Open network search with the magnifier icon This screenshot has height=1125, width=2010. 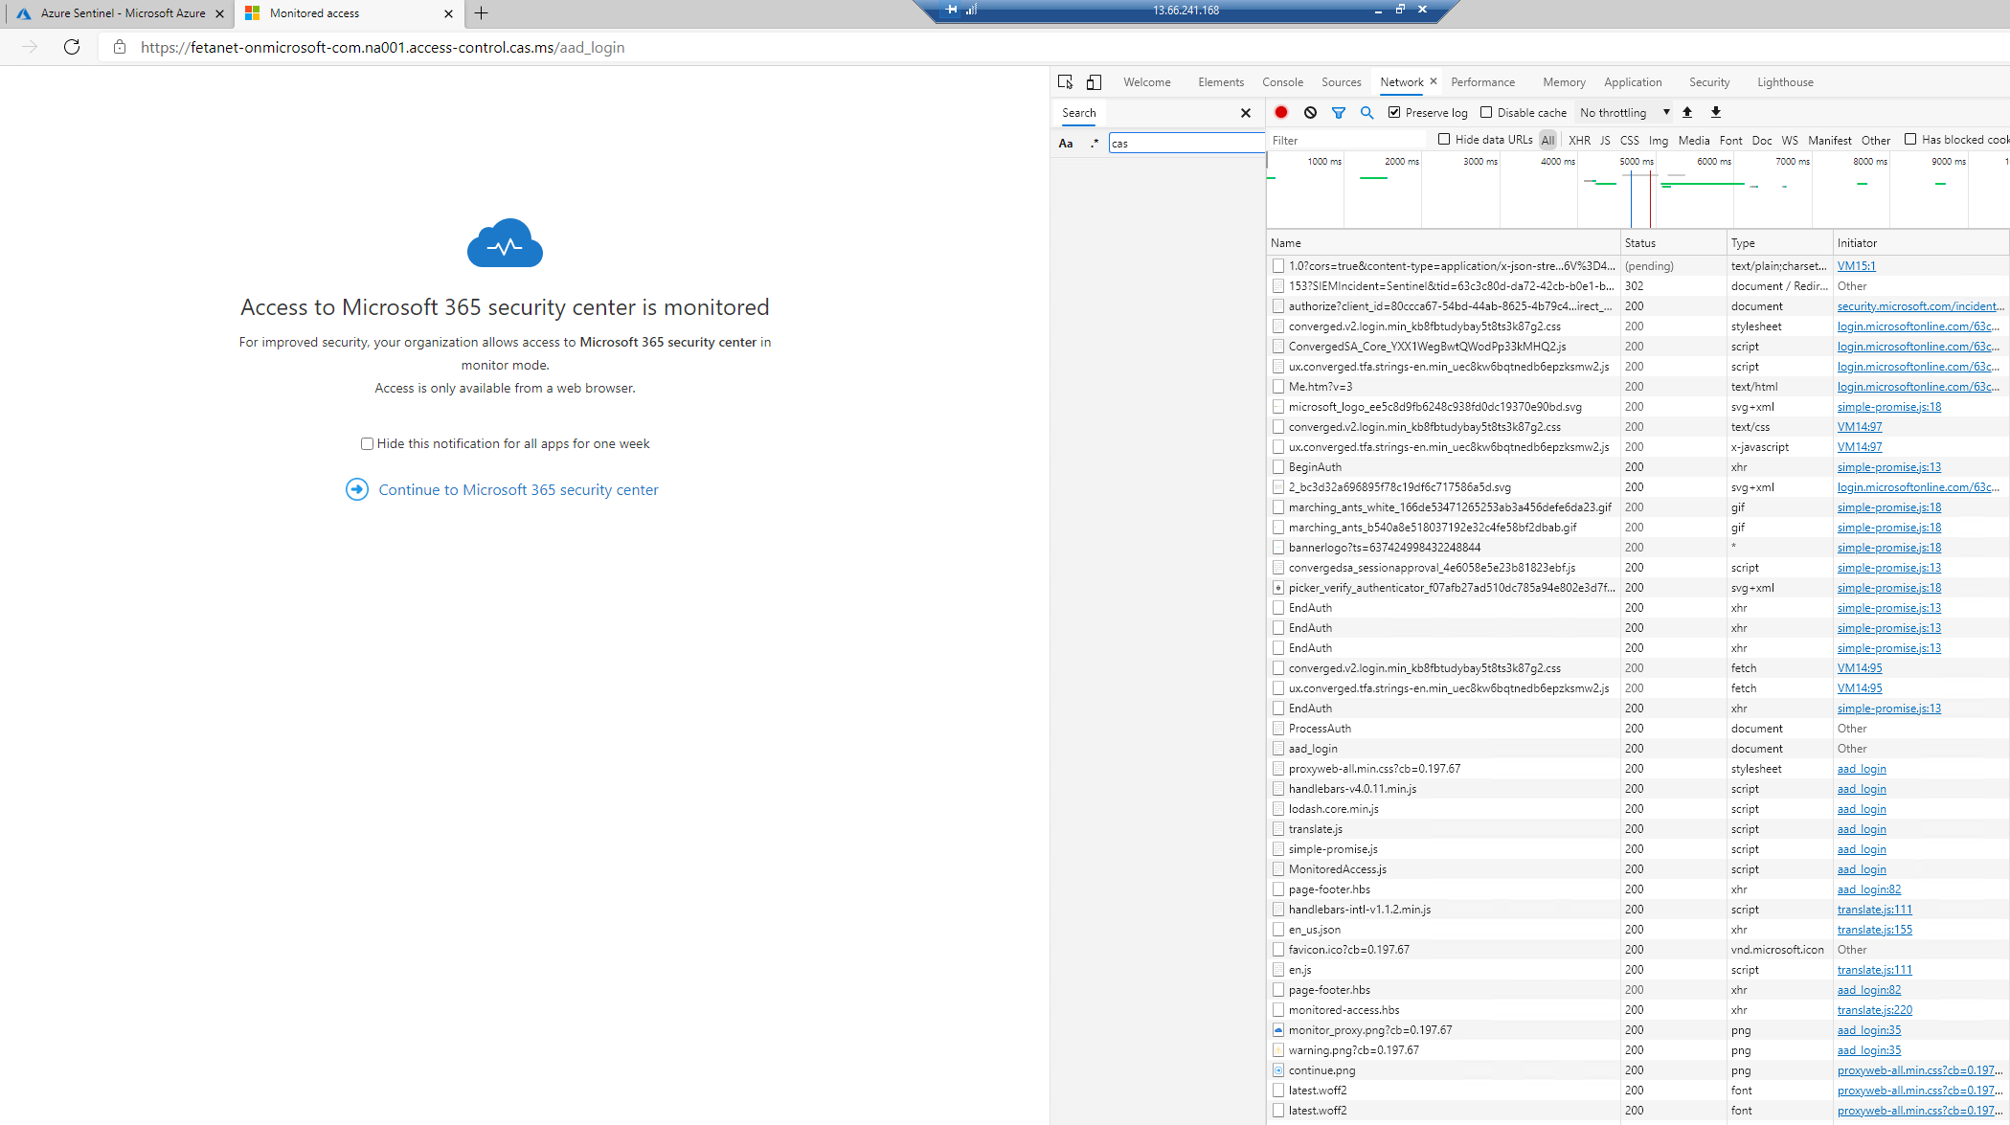pyautogui.click(x=1366, y=112)
